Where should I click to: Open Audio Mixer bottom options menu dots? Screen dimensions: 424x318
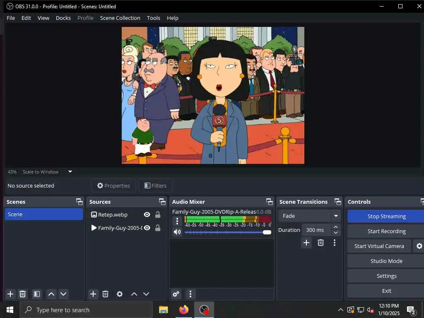coord(190,294)
